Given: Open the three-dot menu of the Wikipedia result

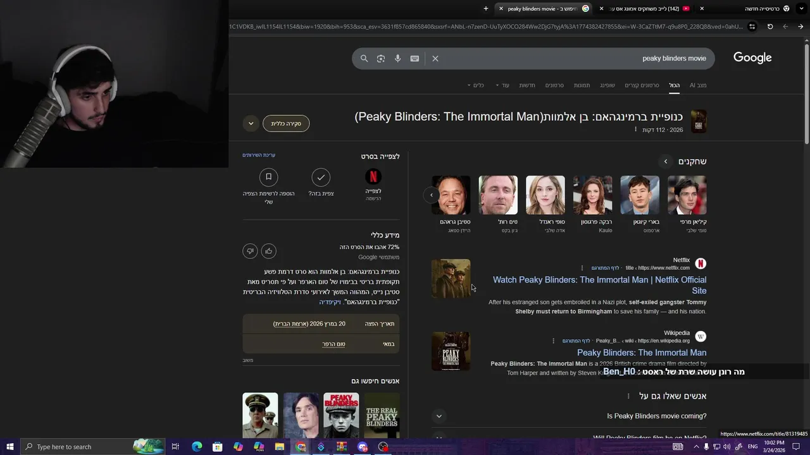Looking at the screenshot, I should (553, 341).
